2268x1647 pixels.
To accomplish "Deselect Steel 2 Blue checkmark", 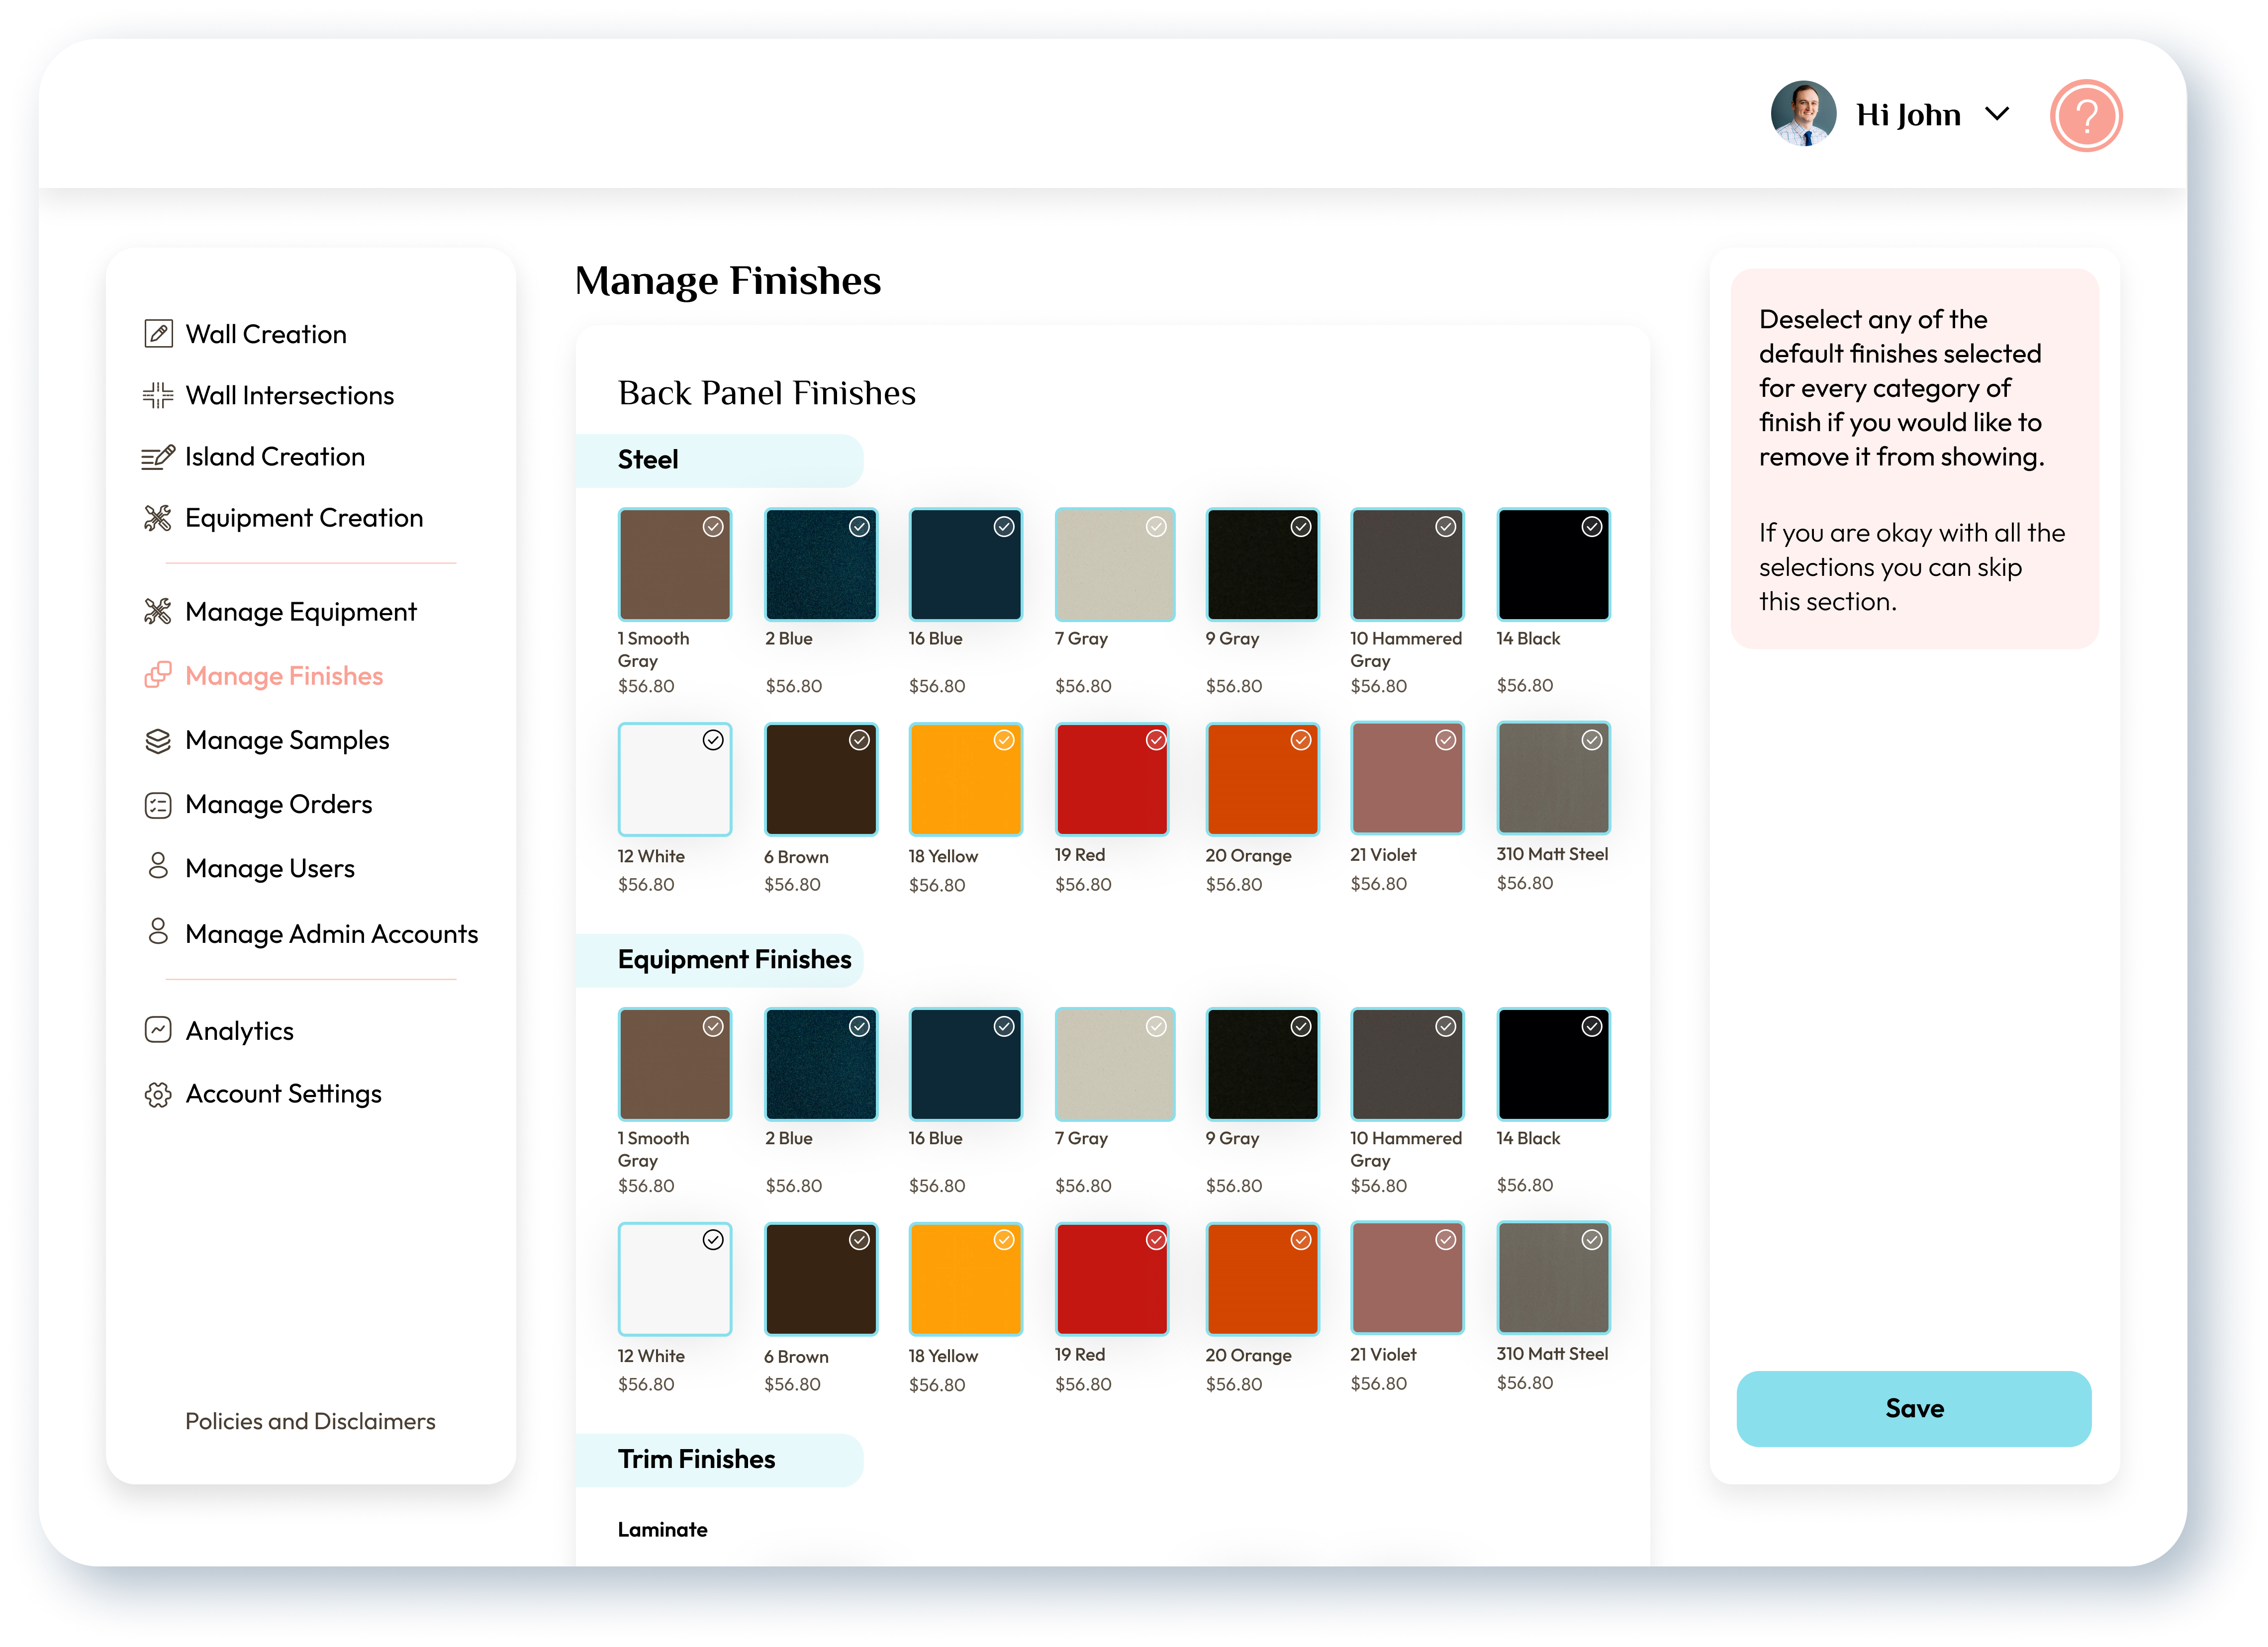I will click(x=859, y=526).
